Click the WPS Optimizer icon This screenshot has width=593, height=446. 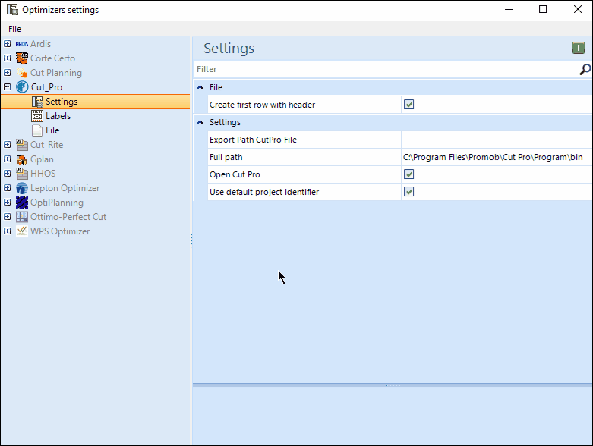[x=22, y=231]
